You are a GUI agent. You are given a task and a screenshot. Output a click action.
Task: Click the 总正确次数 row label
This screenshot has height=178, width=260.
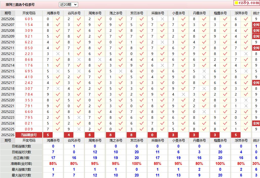pos(21,158)
